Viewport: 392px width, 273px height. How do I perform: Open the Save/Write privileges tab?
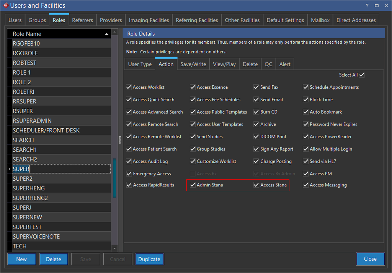[193, 64]
